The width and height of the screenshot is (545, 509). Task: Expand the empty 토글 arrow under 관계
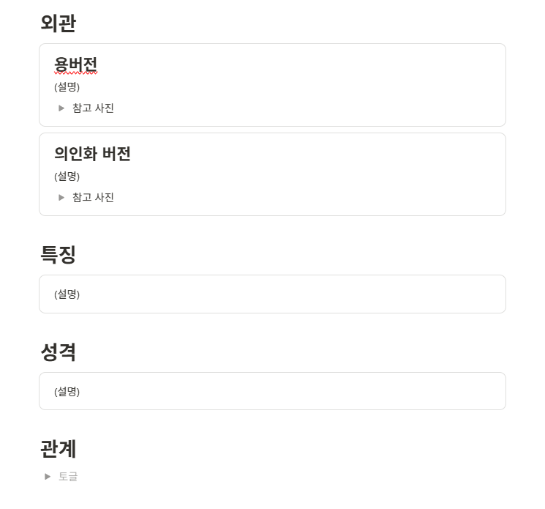point(48,477)
